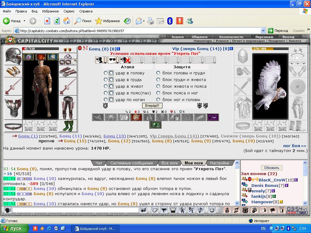The width and height of the screenshot is (311, 233).
Task: Open info icon next to Боец (8) [8]
Action: click(118, 49)
